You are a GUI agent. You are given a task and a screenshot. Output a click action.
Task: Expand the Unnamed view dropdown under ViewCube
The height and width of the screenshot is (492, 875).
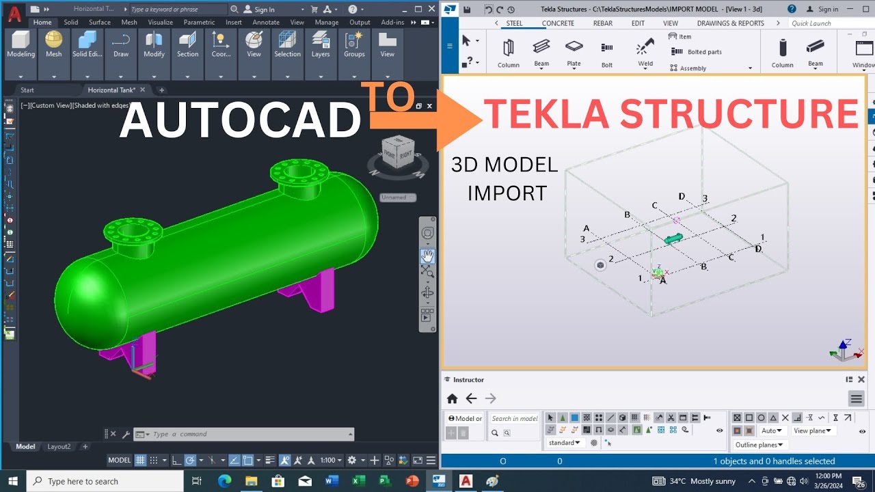tap(398, 197)
